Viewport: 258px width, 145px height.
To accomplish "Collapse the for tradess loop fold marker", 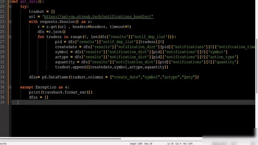I will [10, 37].
